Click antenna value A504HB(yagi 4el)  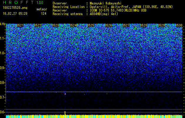point(104,14)
